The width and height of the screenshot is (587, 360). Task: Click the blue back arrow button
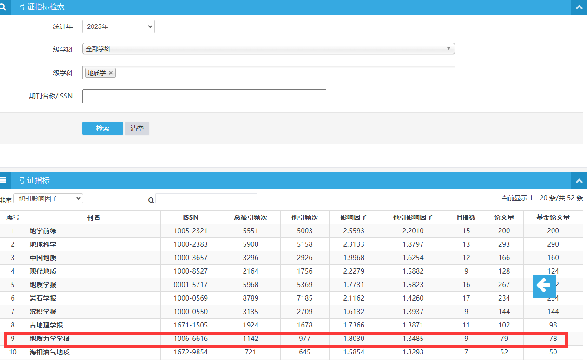(x=544, y=286)
